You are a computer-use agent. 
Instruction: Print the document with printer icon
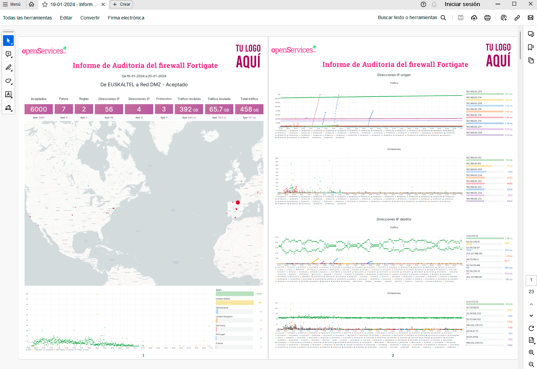tap(487, 18)
